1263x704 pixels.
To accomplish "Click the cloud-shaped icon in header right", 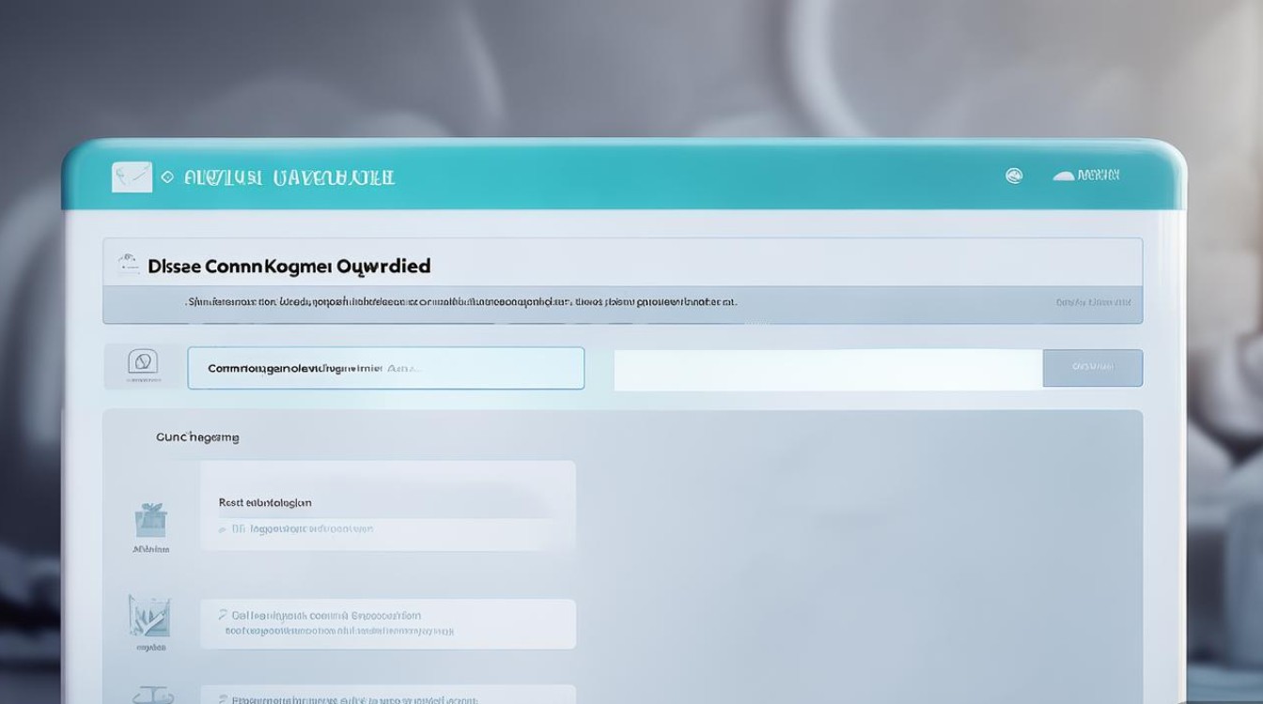I will tap(1063, 176).
